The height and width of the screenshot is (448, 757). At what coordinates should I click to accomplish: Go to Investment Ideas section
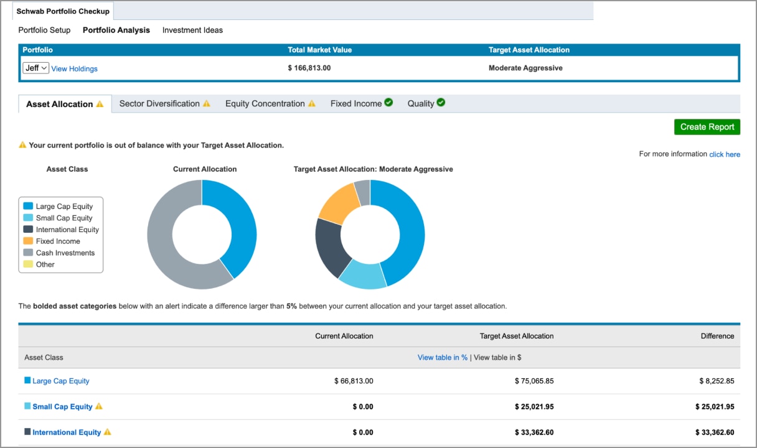[192, 30]
